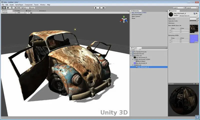Select the Project tab
Screen dimensions: 200x120
pos(135,48)
